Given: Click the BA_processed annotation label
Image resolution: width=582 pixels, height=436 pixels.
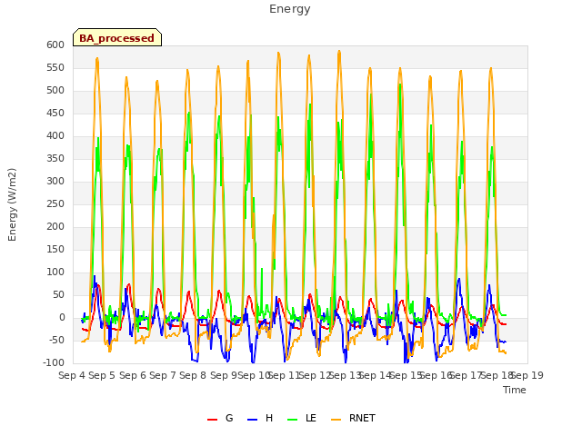Looking at the screenshot, I should click(117, 38).
